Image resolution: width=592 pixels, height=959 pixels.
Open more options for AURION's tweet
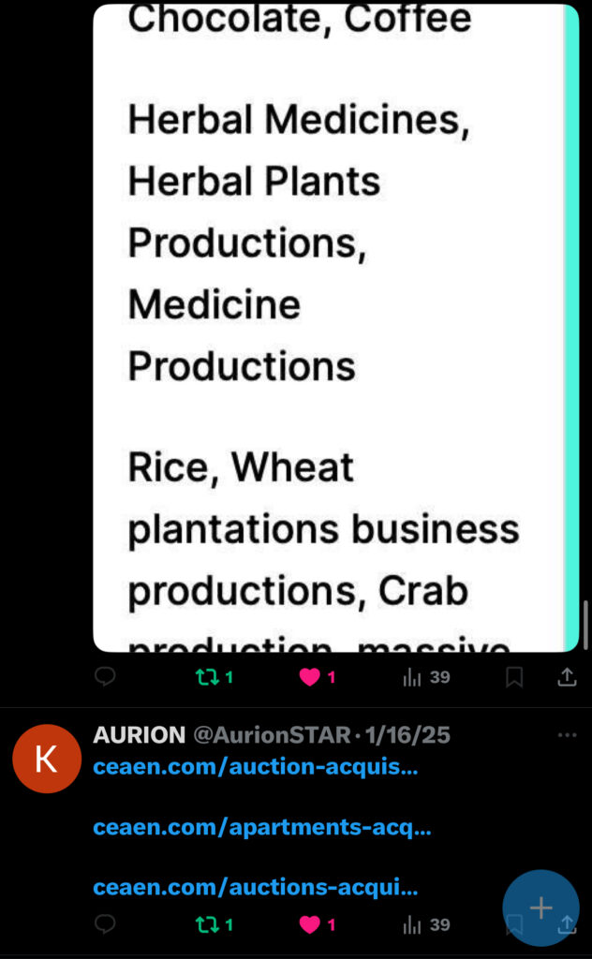click(x=567, y=735)
